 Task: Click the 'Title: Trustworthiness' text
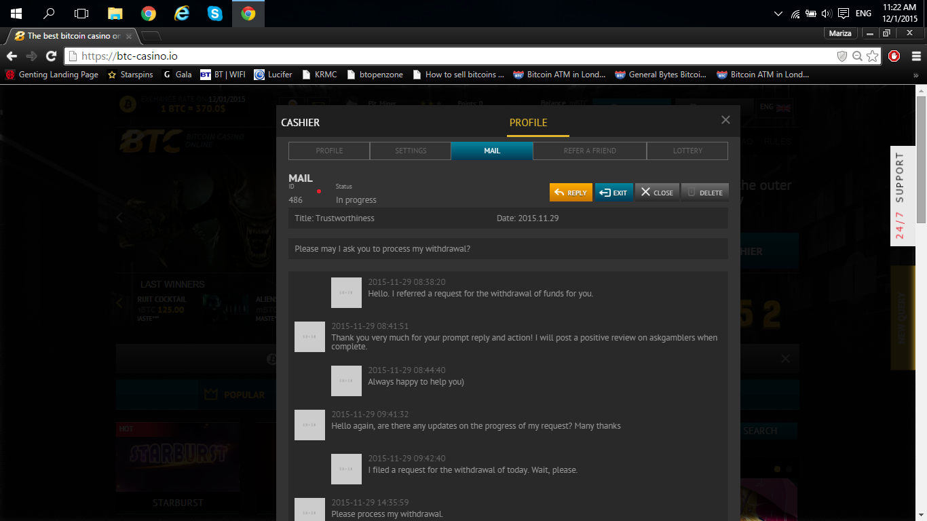click(335, 218)
